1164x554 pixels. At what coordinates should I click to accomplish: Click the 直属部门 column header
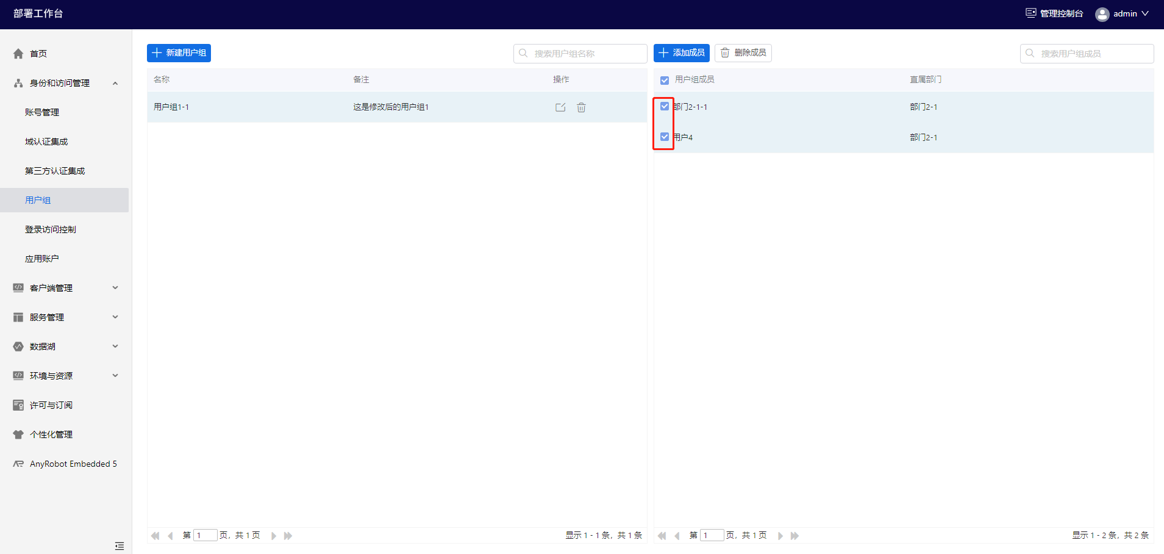926,79
